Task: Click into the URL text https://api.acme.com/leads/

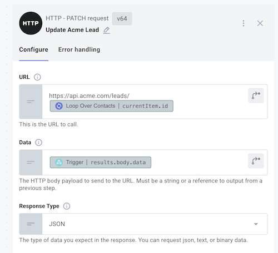Action: [x=89, y=95]
